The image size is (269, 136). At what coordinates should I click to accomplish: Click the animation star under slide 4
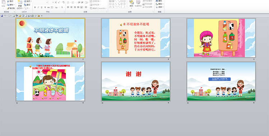(x=17, y=103)
